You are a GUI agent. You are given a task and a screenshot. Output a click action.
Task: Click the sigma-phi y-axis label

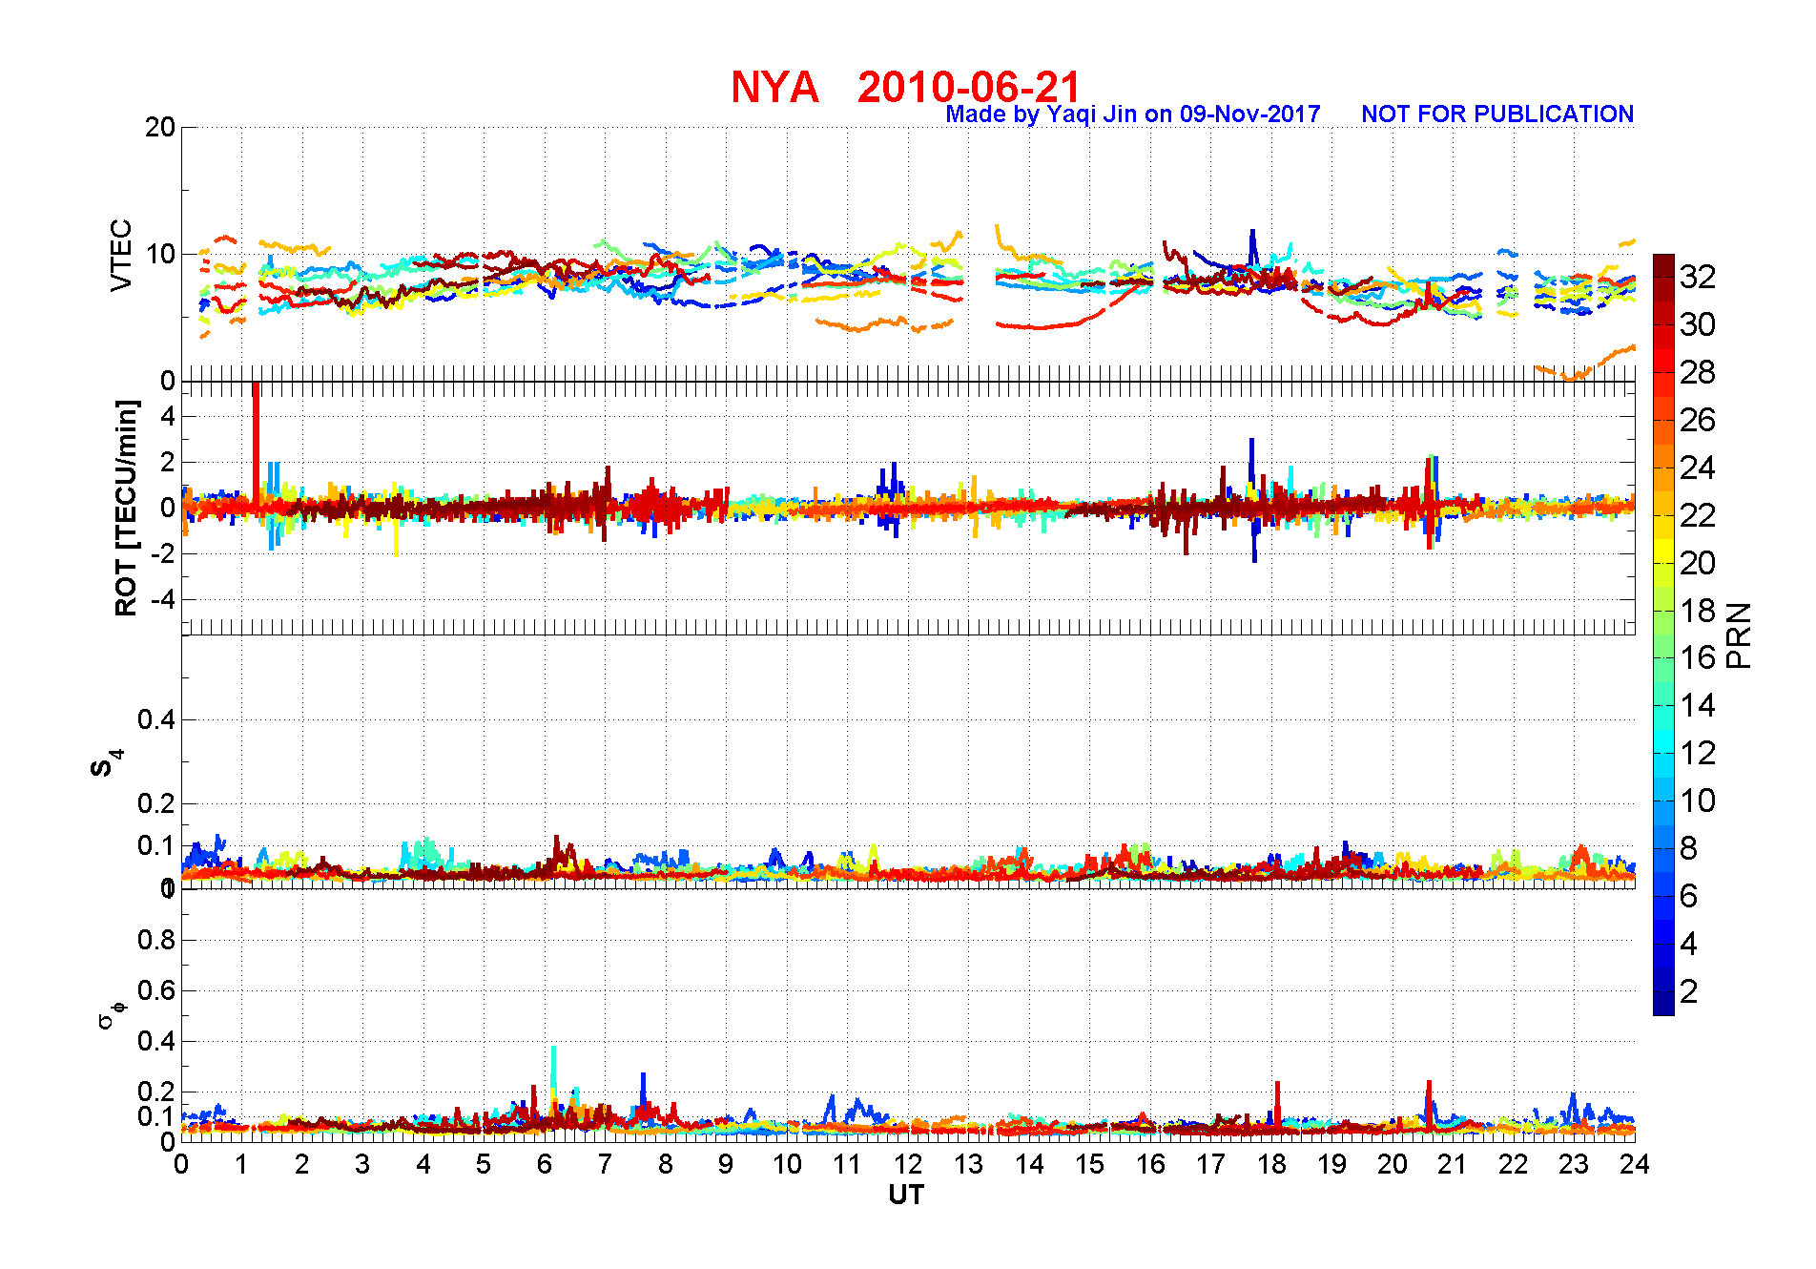[x=111, y=1014]
